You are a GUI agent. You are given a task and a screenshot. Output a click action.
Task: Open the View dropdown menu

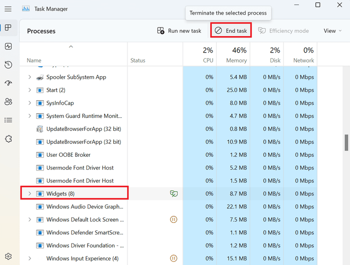[332, 31]
